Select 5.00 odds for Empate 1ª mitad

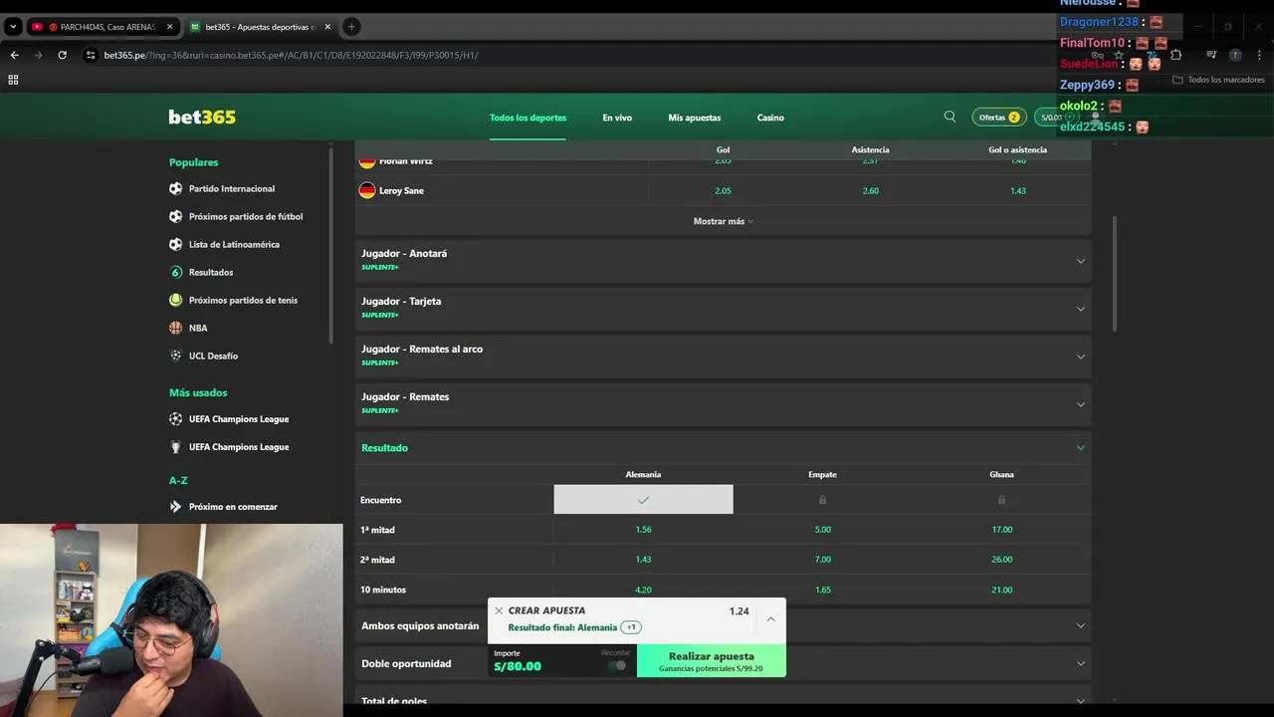(822, 530)
